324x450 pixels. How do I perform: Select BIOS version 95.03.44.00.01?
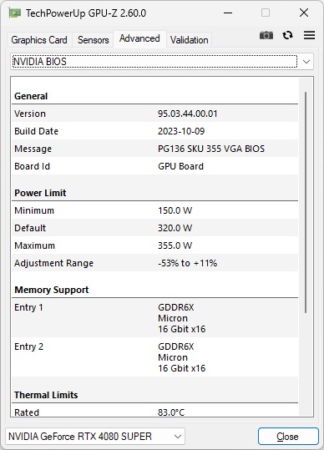coord(187,114)
